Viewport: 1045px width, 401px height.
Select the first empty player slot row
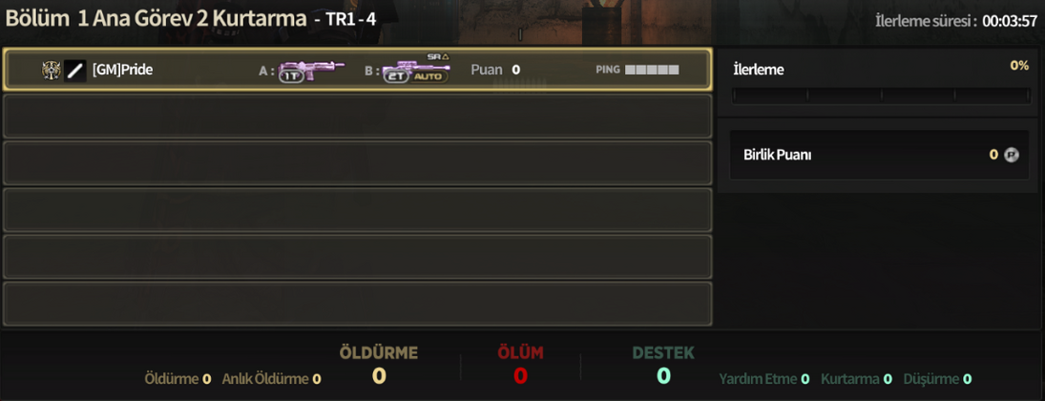coord(357,116)
